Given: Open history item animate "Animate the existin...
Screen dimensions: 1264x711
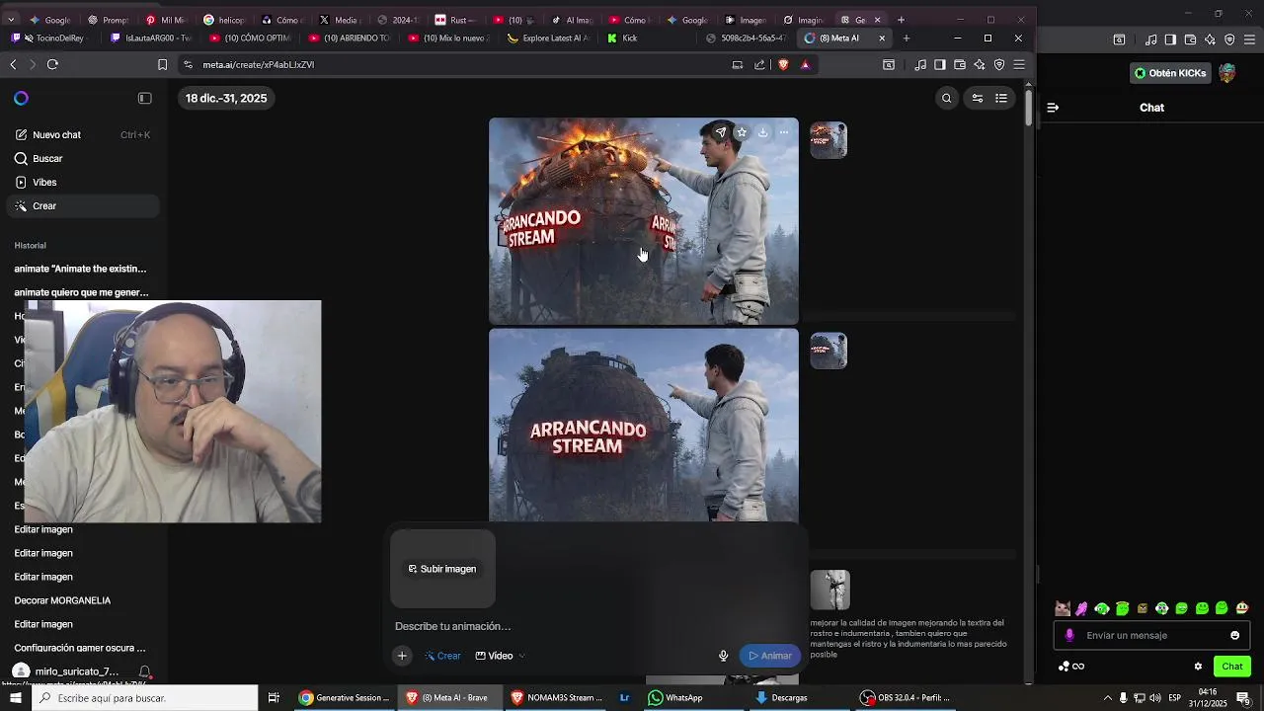Looking at the screenshot, I should pyautogui.click(x=80, y=269).
